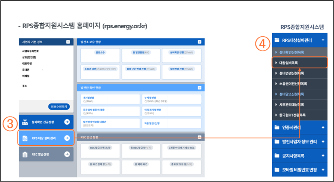The width and height of the screenshot is (334, 182).
Task: Expand 발전사업자 정보 관리 with plus sign
Action: tap(323, 141)
